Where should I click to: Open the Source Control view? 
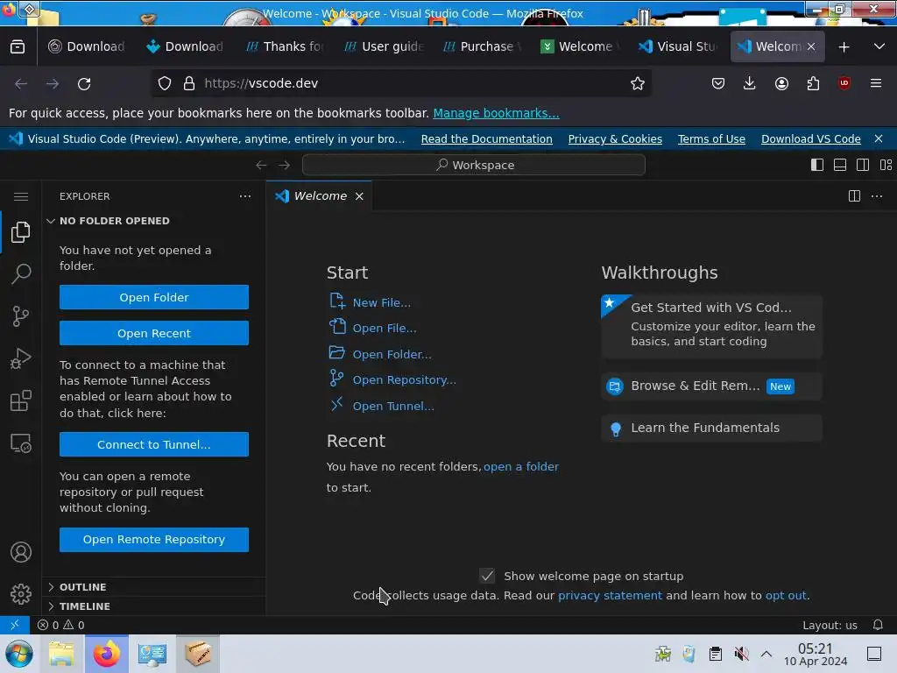point(21,315)
